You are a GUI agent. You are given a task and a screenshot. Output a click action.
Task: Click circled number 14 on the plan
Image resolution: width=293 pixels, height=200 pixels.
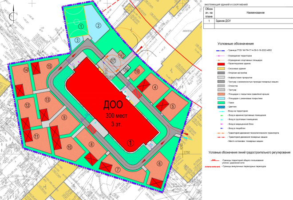click(x=26, y=70)
